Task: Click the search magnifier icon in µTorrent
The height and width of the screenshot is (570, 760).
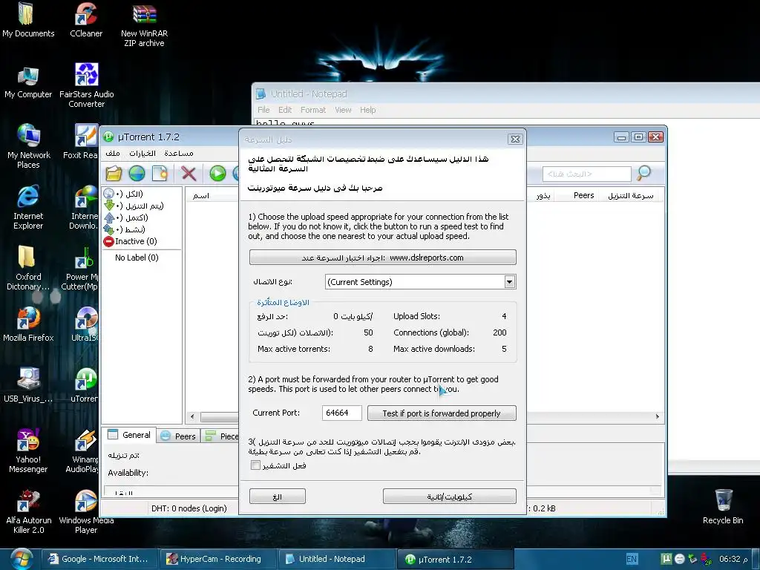Action: (643, 172)
